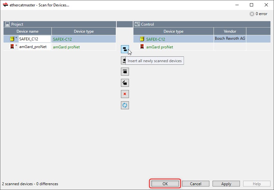Click the fourth black-icon button above the red X

[125, 83]
